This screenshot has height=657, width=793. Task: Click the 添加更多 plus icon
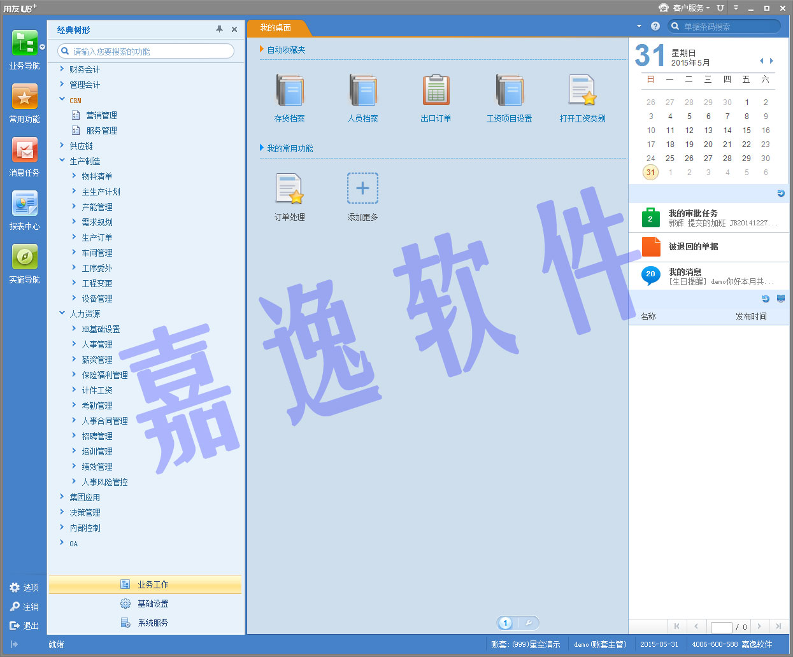(x=362, y=188)
